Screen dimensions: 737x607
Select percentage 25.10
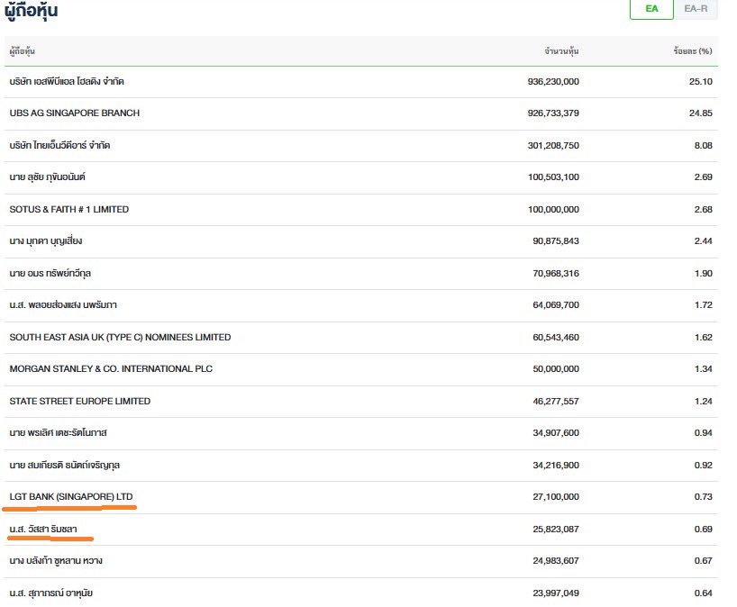click(x=701, y=82)
